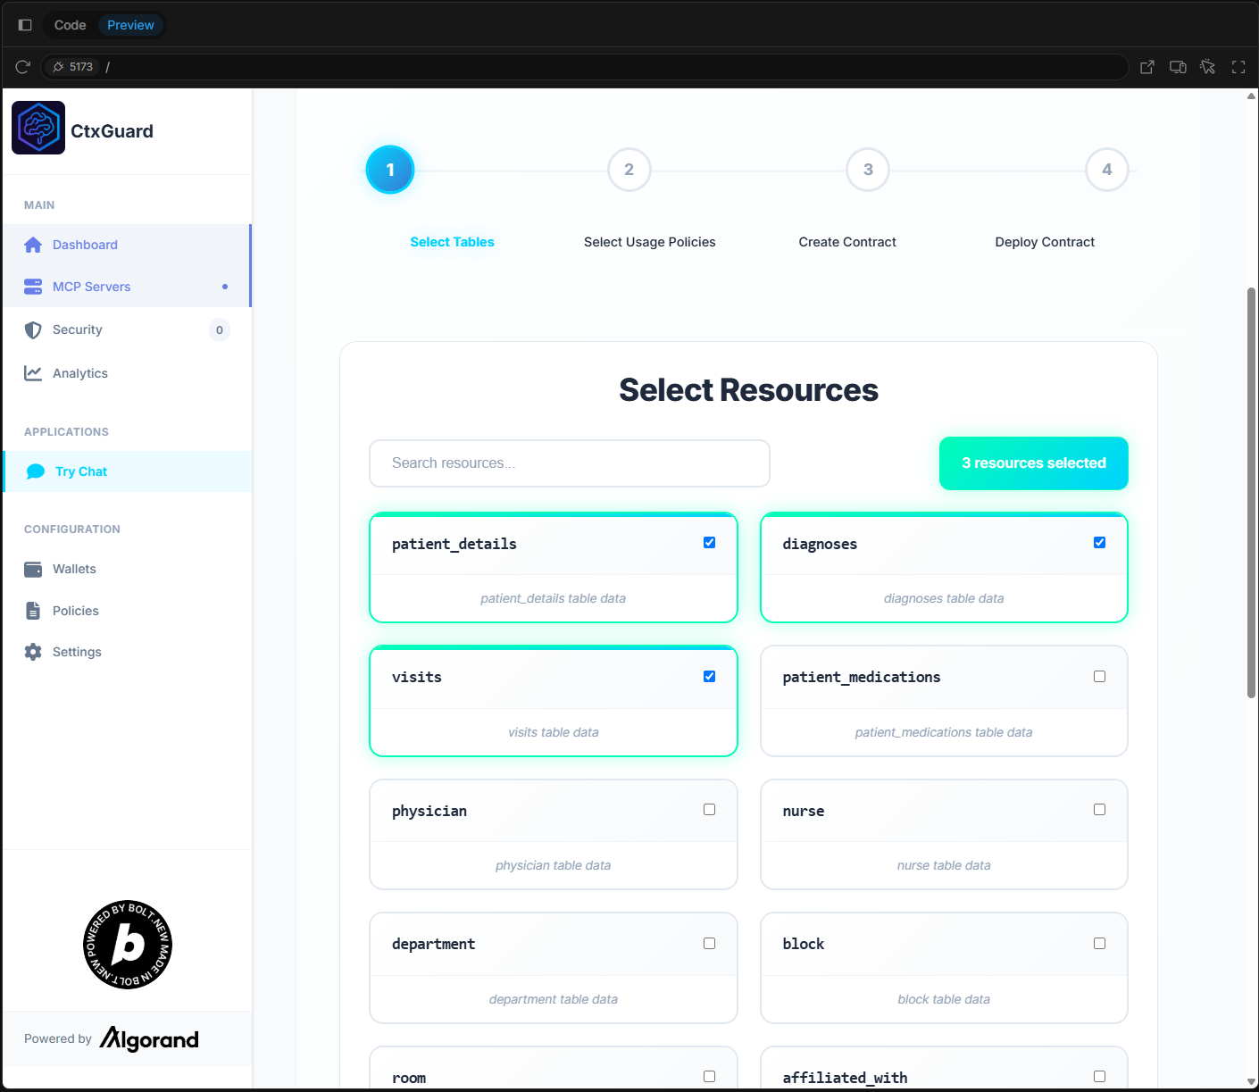Click the Analytics chart icon
The image size is (1259, 1092).
pyautogui.click(x=33, y=373)
